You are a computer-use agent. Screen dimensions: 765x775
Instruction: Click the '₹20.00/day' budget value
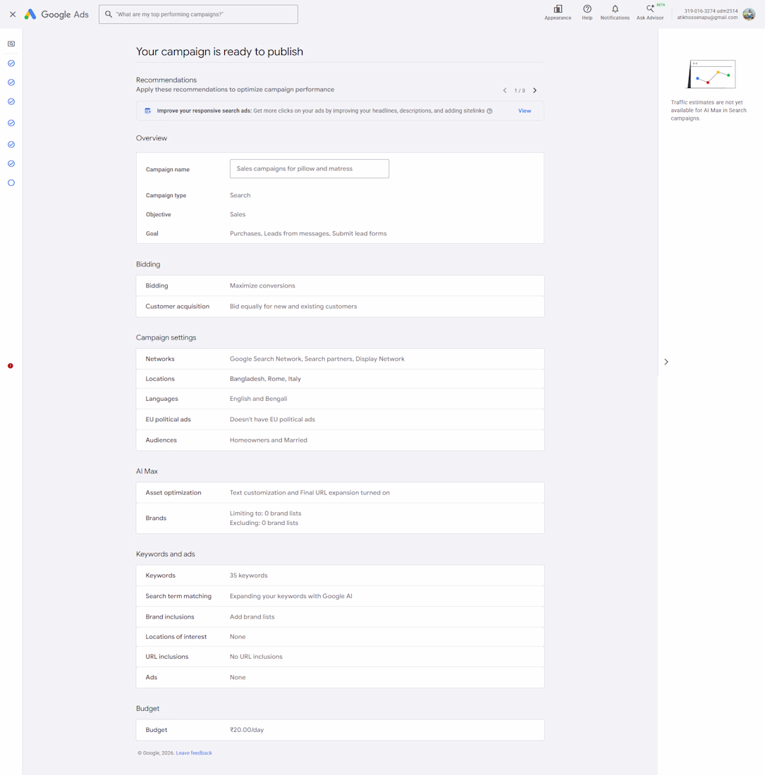[247, 729]
